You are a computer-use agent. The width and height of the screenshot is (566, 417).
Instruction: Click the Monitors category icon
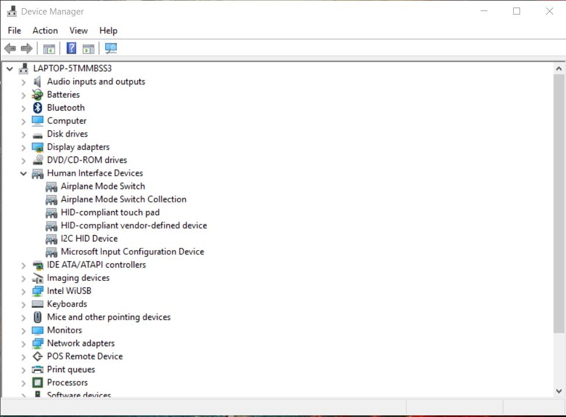tap(38, 330)
